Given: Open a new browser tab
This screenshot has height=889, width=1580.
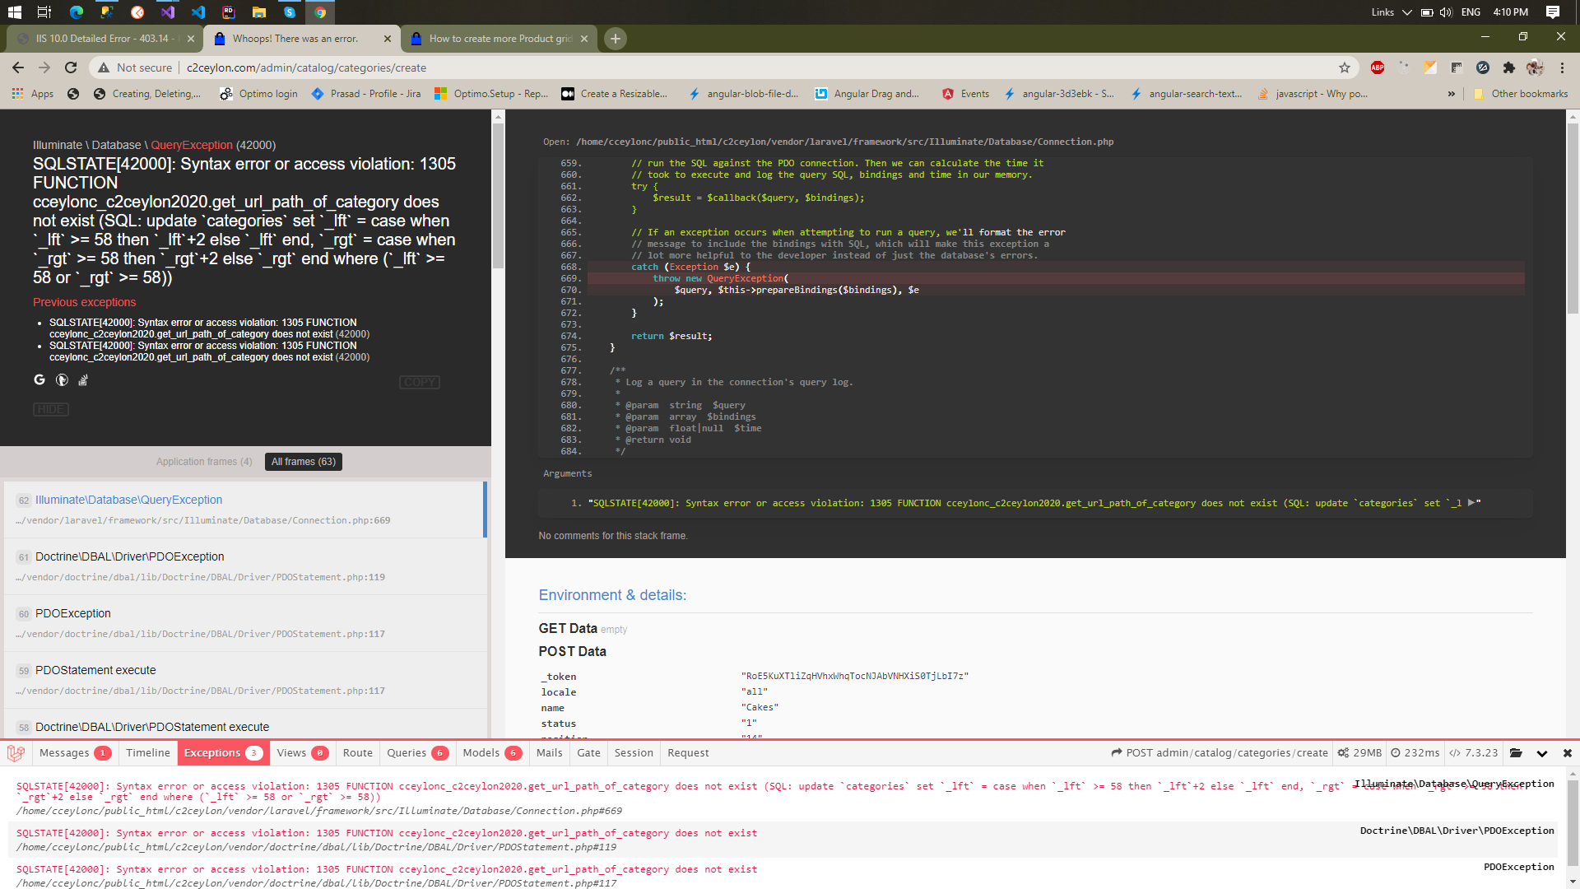Looking at the screenshot, I should pos(615,39).
